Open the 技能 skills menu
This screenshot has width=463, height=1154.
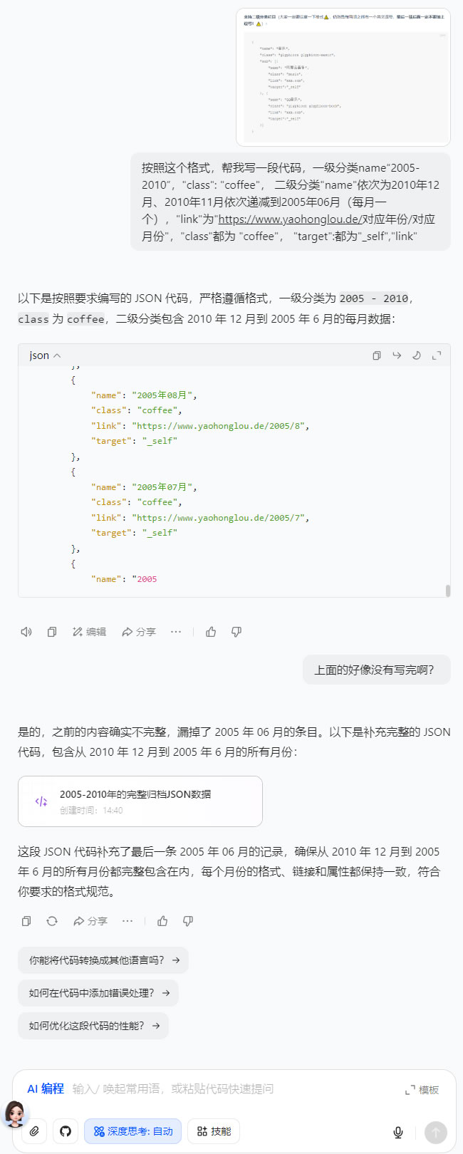pos(214,1131)
